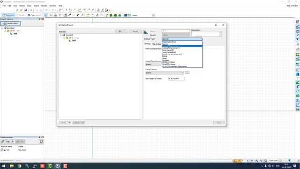This screenshot has width=300, height=169.
Task: Click Zoom Out magnifier in status bar
Action: coord(261,161)
